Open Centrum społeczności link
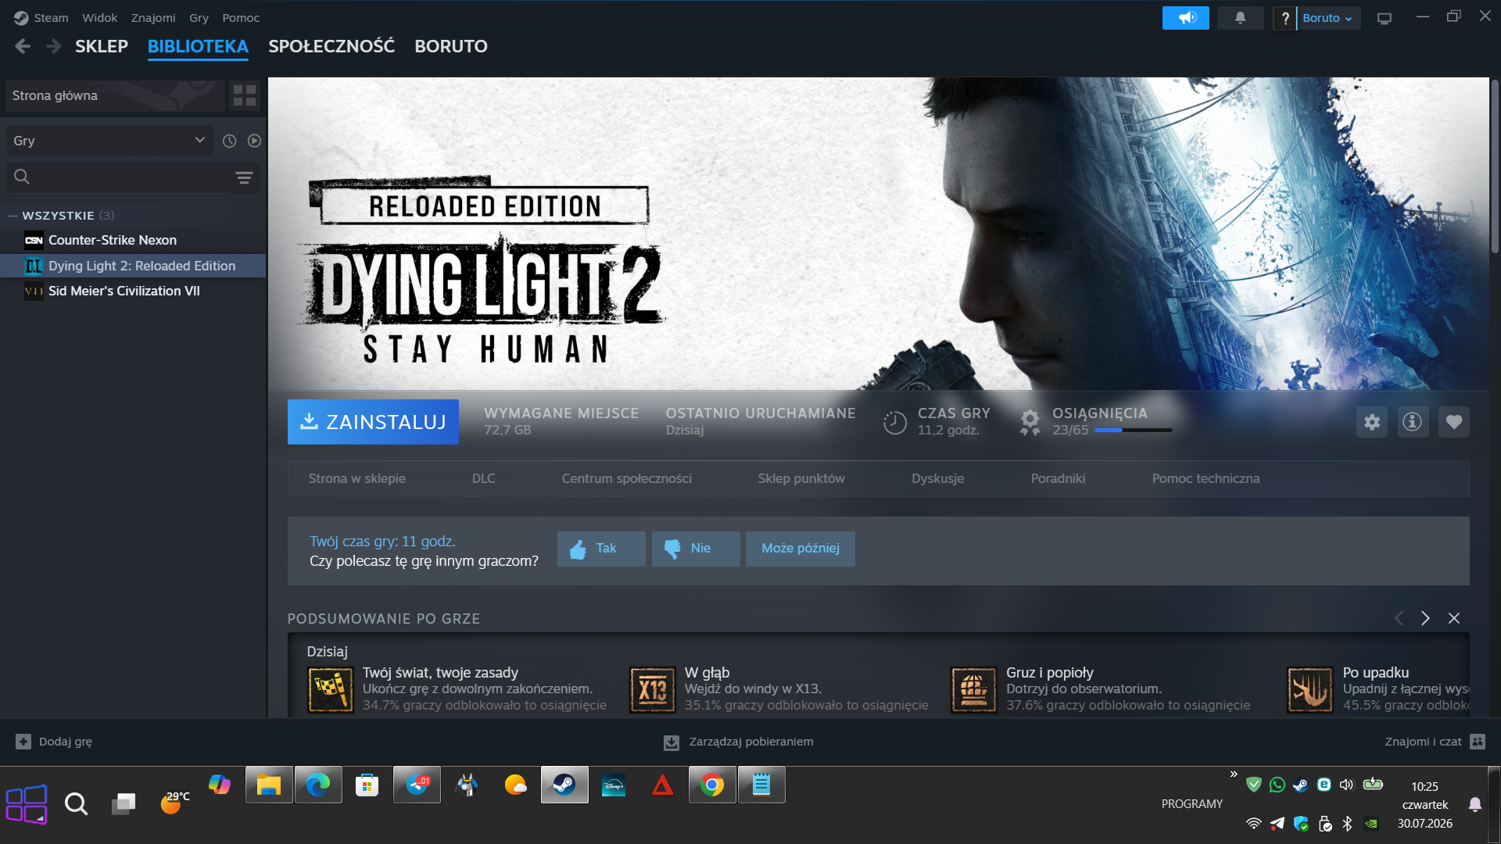 click(626, 478)
